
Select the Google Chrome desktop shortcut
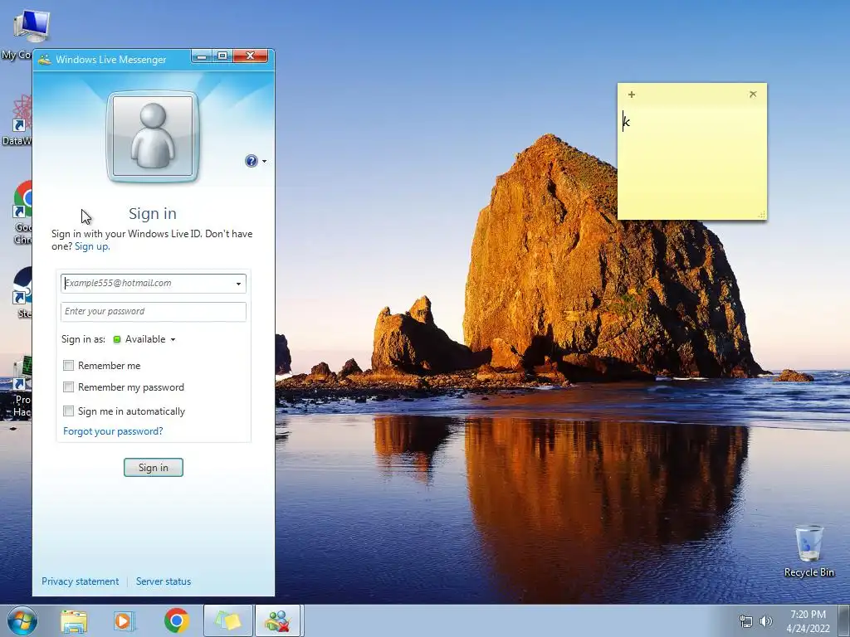point(22,212)
